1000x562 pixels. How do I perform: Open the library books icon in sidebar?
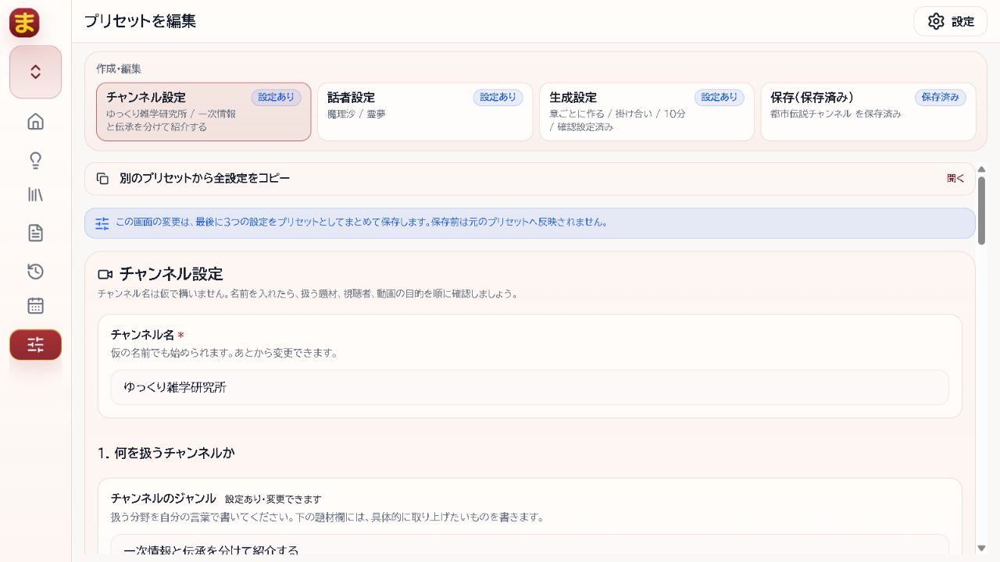tap(35, 195)
